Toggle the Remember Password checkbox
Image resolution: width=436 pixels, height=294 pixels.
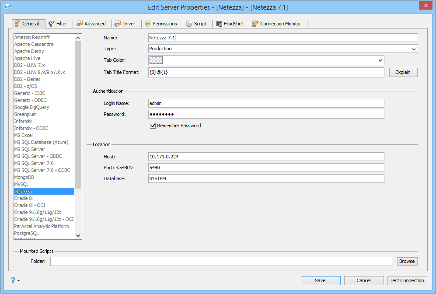tap(153, 126)
